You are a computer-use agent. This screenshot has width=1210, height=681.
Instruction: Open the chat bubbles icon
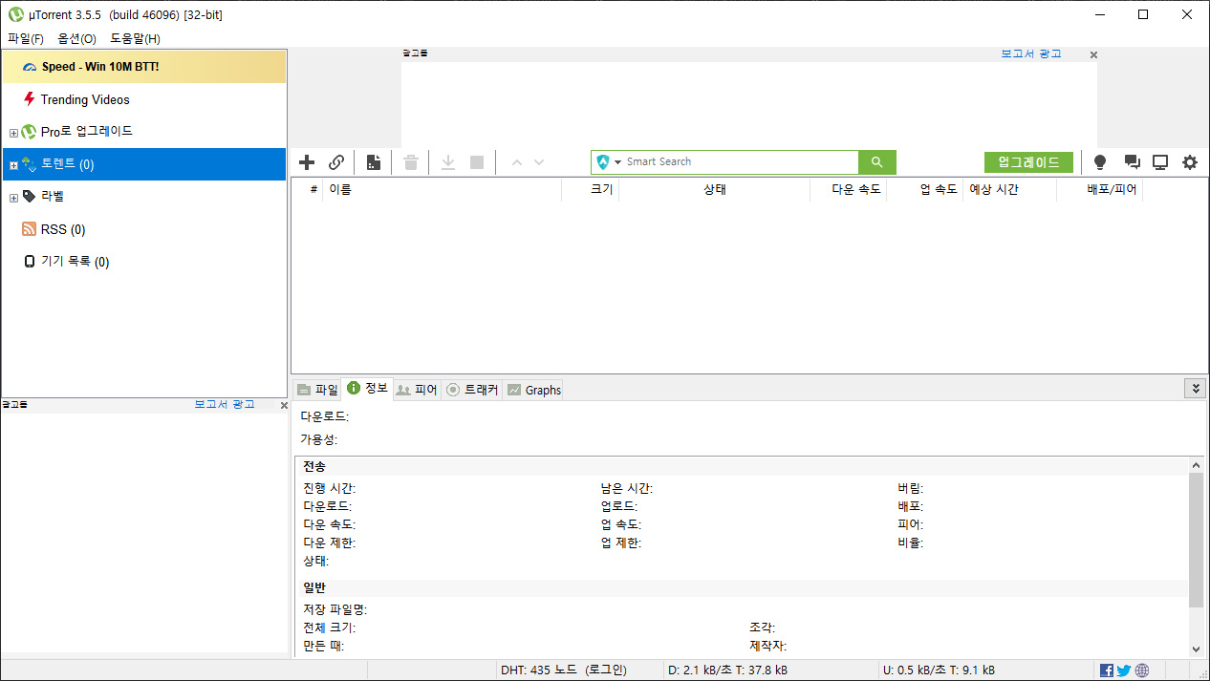(1132, 162)
